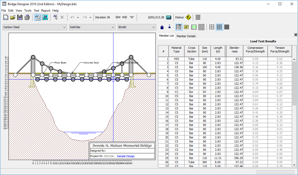Open the Report menu
The image size is (298, 175).
tap(46, 11)
